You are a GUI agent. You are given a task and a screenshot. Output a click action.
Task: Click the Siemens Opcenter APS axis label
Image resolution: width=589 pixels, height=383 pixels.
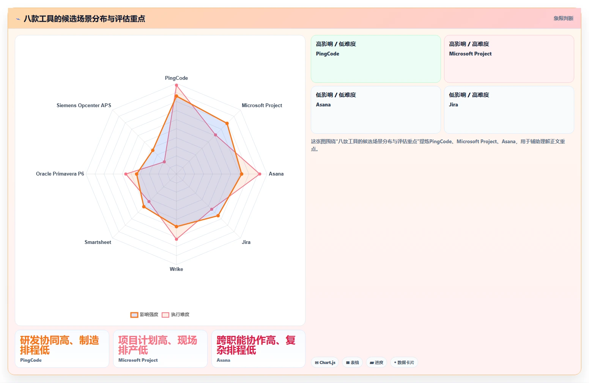coord(84,105)
